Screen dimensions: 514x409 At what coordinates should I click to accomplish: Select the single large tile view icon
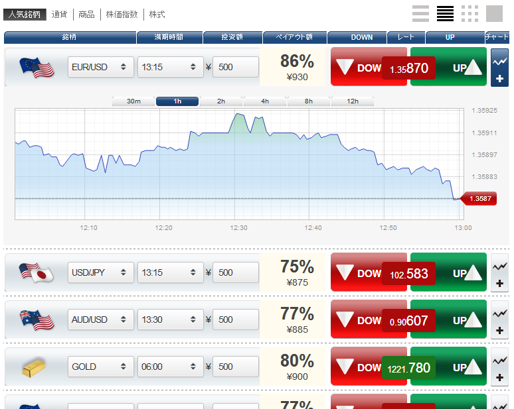494,14
